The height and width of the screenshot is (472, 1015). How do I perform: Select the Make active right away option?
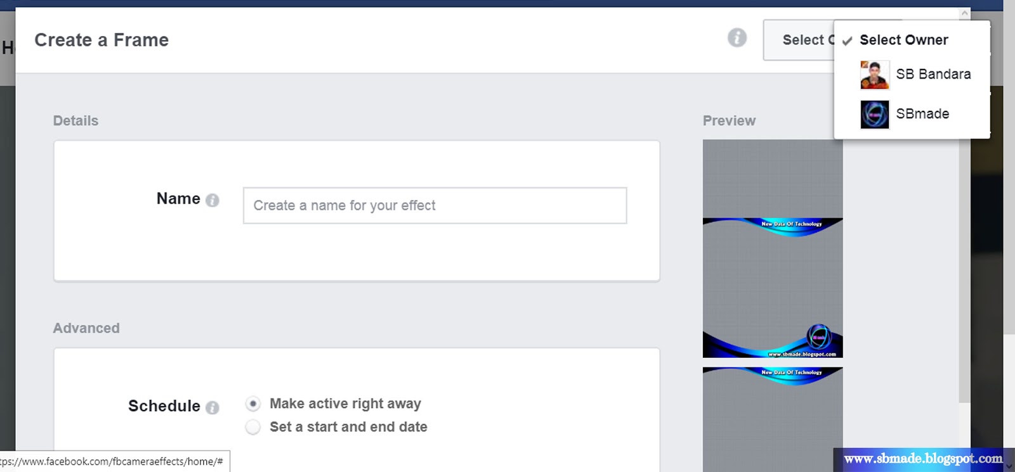click(252, 404)
